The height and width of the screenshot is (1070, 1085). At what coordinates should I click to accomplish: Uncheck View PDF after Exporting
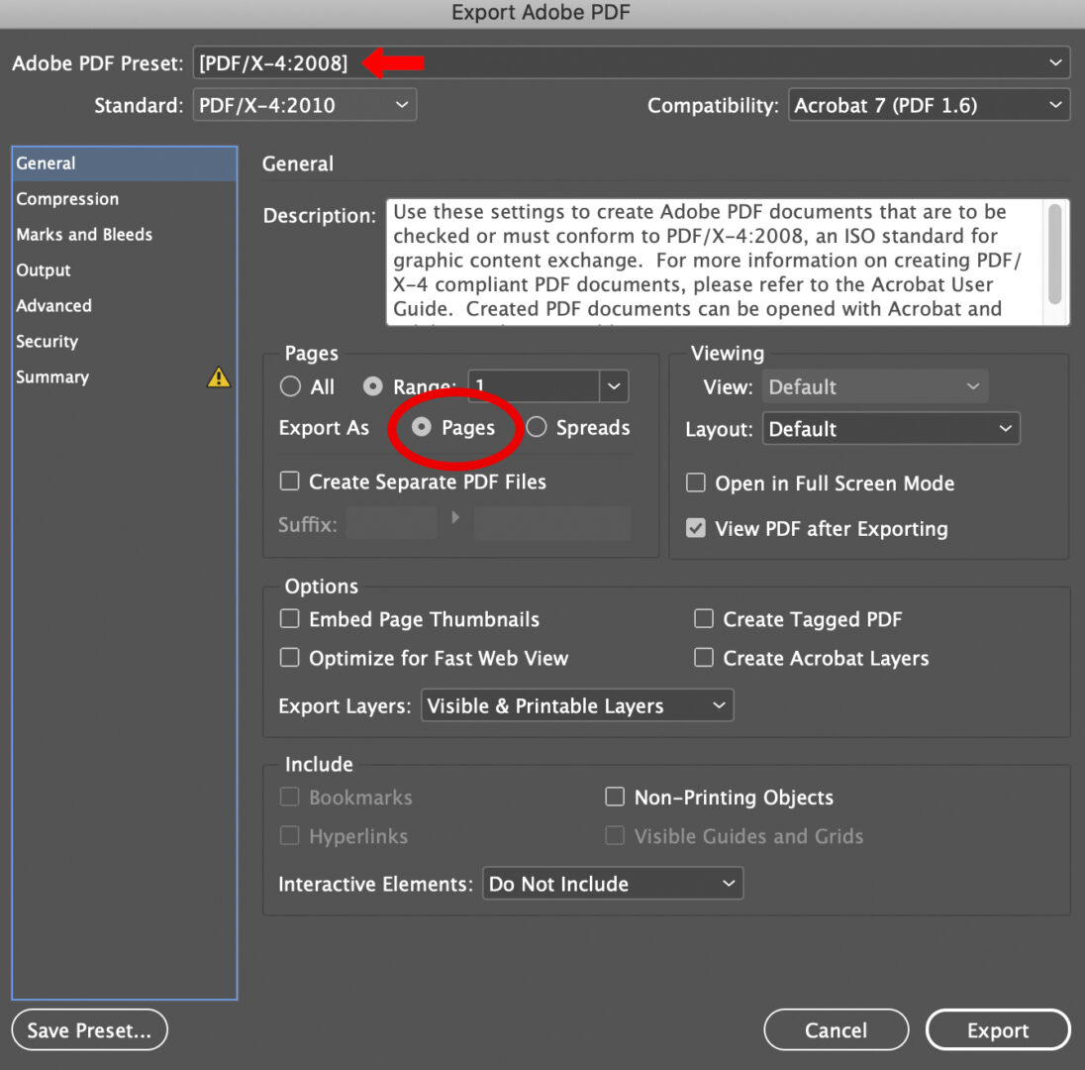(x=695, y=528)
